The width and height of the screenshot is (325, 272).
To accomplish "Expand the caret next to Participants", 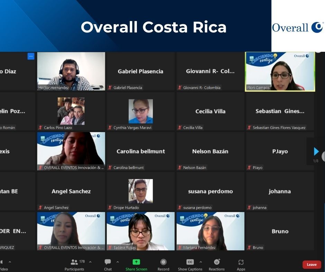I will point(90,262).
